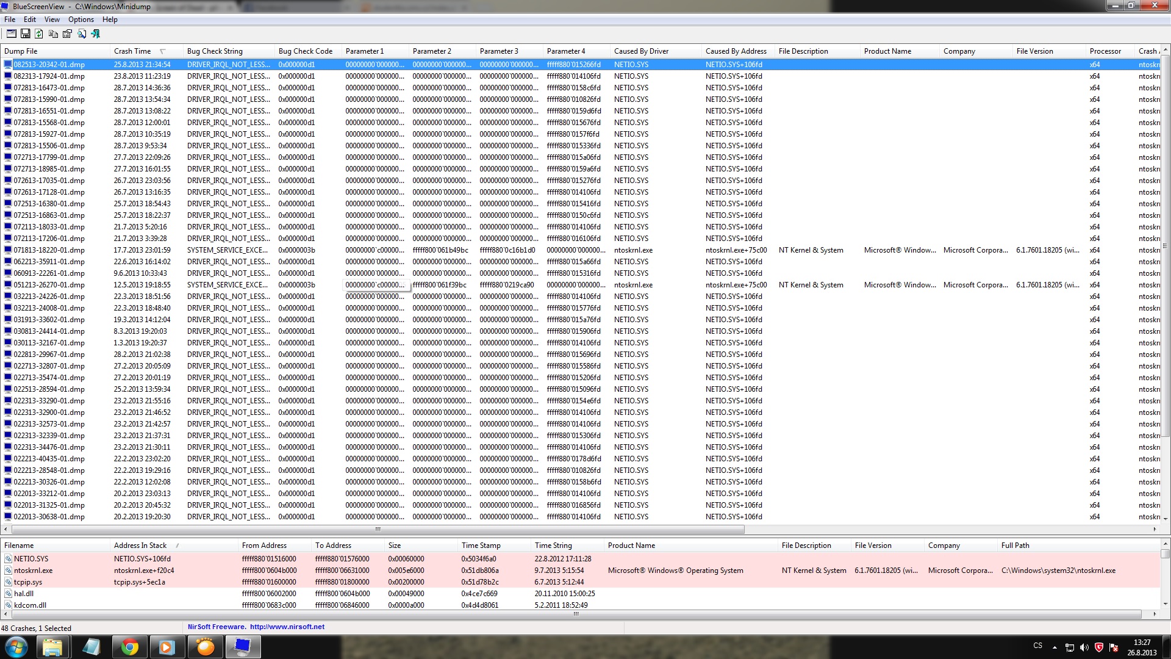Screen dimensions: 1171x659
Task: Sort lower pane by Address In Stack
Action: point(140,546)
